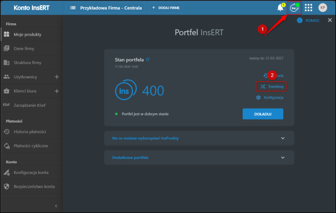
Task: Click the Klienci biura briefcase icon
Action: [x=7, y=91]
